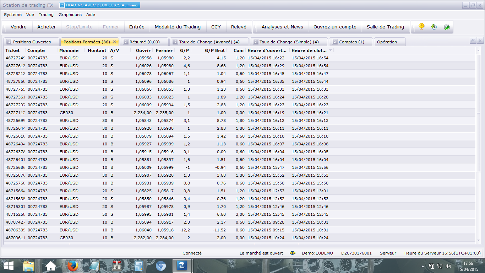Launch the calculator from the taskbar

coord(138,266)
